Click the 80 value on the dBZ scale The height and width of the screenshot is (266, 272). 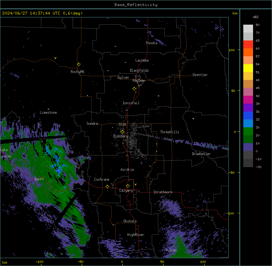(257, 25)
